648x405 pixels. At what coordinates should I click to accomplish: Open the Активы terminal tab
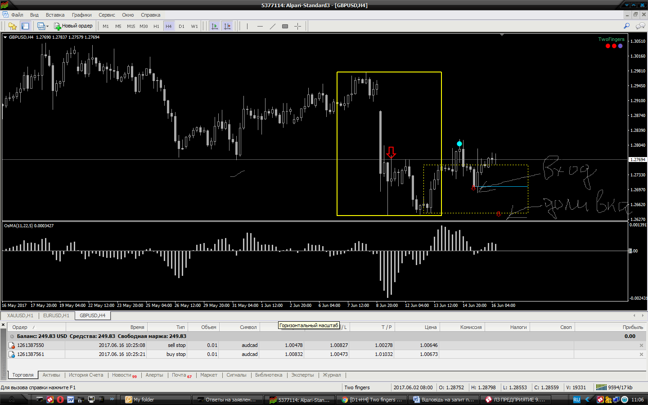point(51,375)
